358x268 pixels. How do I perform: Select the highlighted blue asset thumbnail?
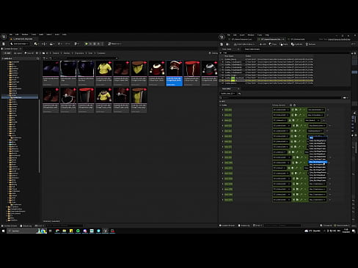click(174, 73)
